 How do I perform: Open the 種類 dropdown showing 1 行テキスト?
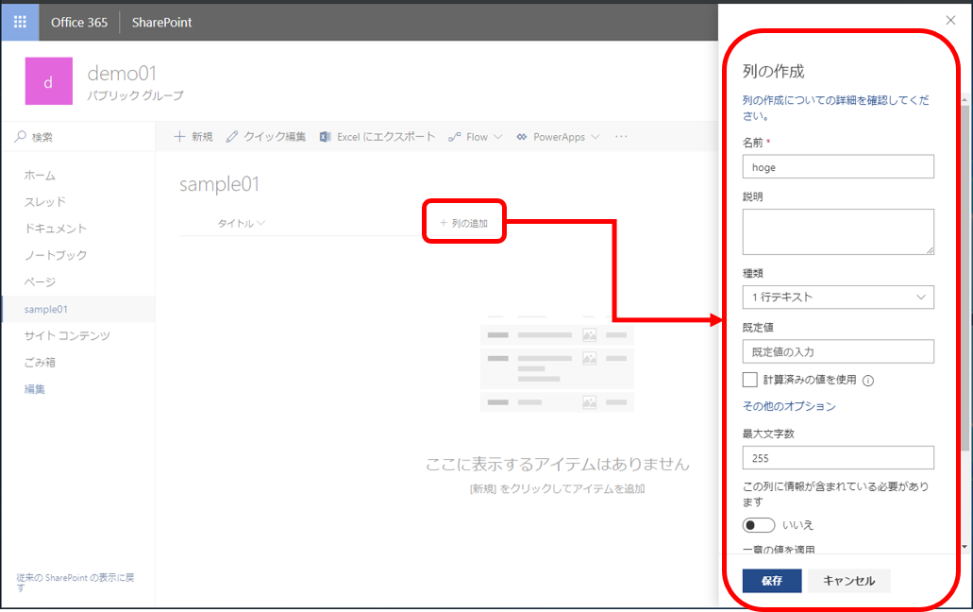[x=838, y=297]
